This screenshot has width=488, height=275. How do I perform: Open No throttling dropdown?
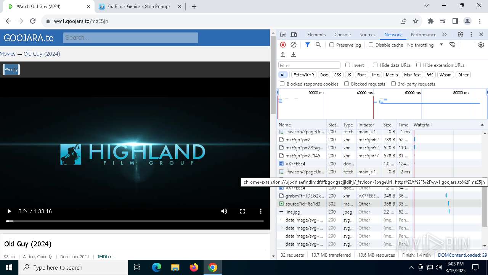coord(425,45)
